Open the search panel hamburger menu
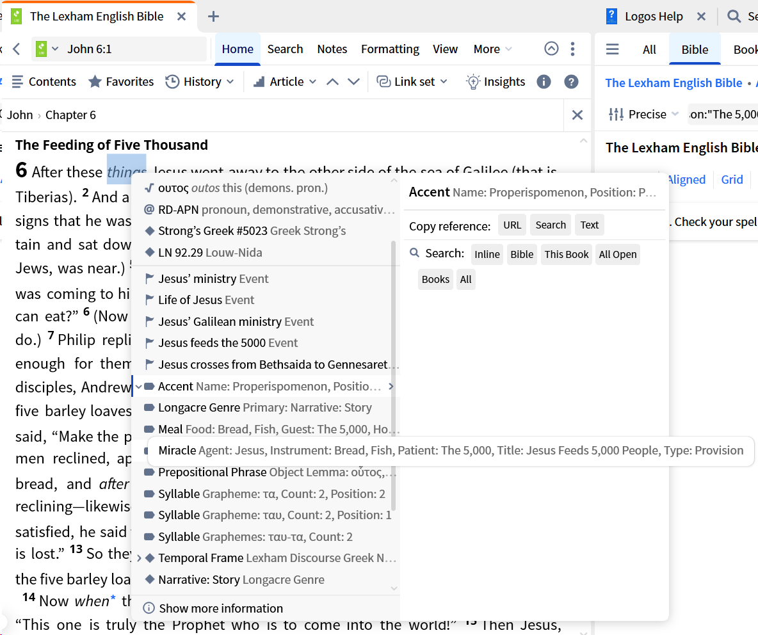The width and height of the screenshot is (758, 635). pyautogui.click(x=612, y=49)
